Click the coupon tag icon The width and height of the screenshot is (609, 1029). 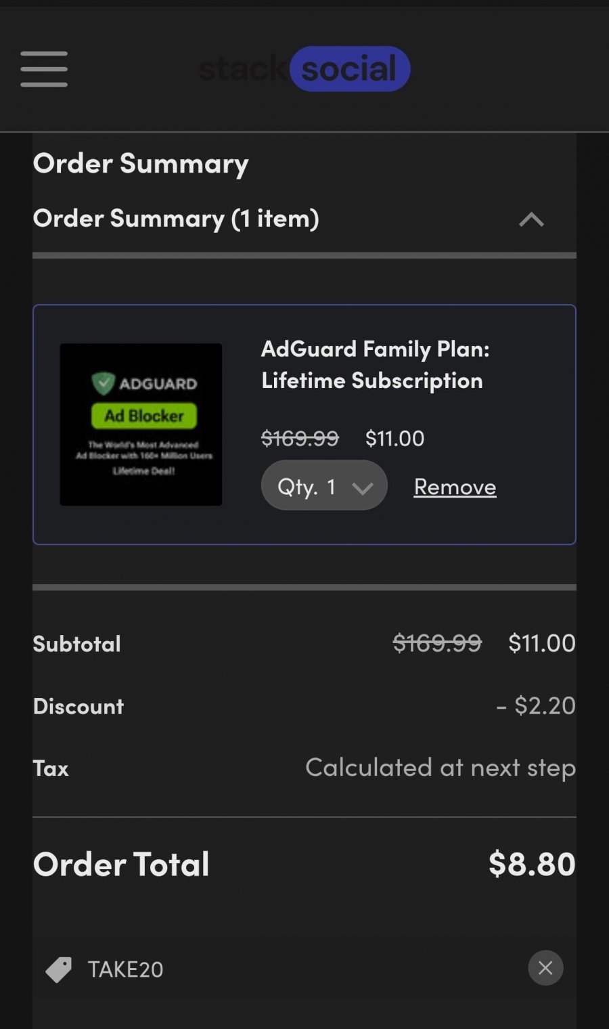(x=59, y=969)
